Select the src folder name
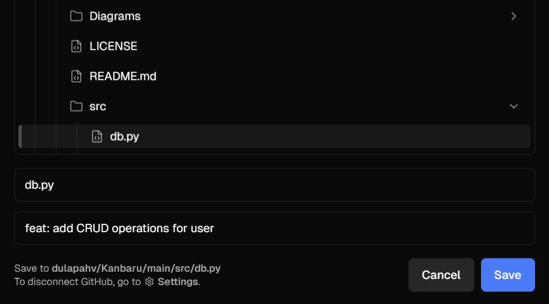 [x=98, y=106]
